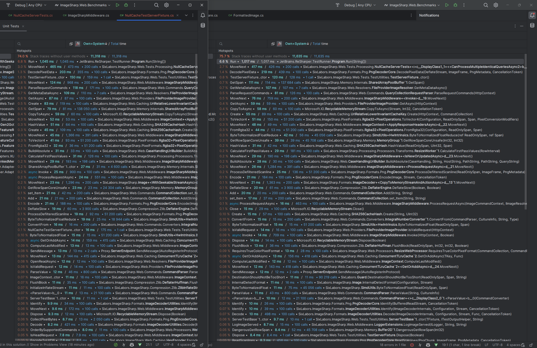This screenshot has height=348, width=537.
Task: Run the ImageSharp.Web.Benchmarks configuration
Action: pyautogui.click(x=117, y=5)
